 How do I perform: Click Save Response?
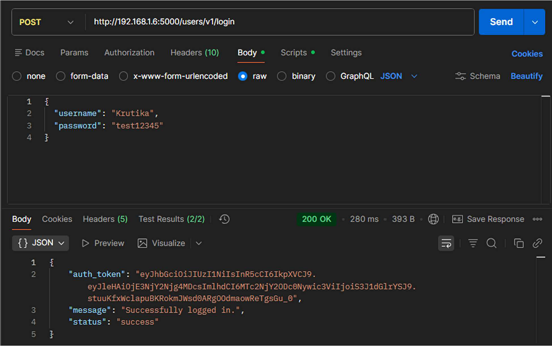(488, 219)
